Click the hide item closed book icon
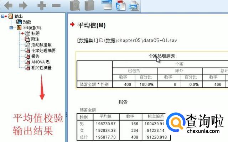 [89, 5]
